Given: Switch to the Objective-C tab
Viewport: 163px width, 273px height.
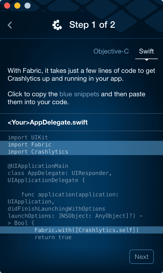Looking at the screenshot, I should pos(111,51).
